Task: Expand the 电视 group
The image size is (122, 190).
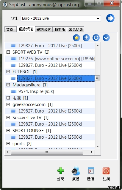Action: 8,98
